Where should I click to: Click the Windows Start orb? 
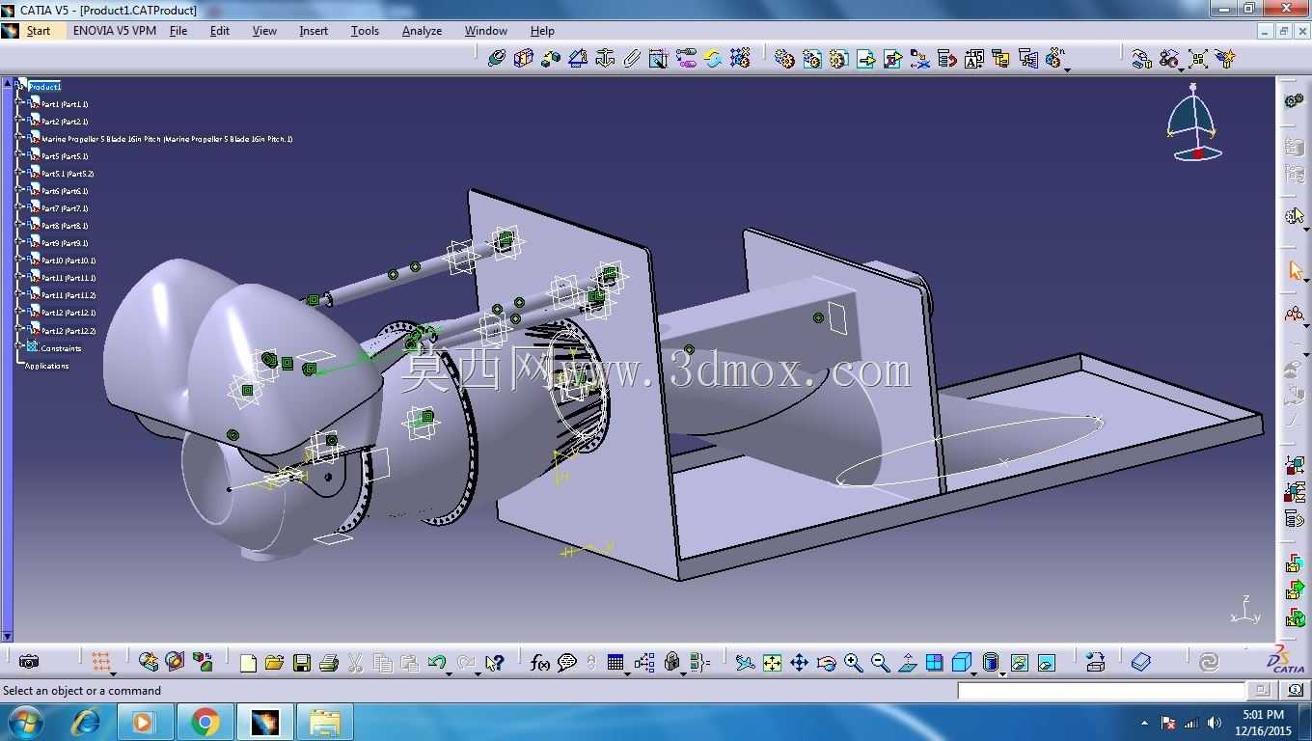pos(25,722)
